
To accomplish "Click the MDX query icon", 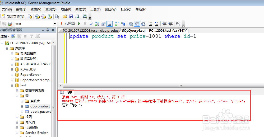I will (38, 16).
